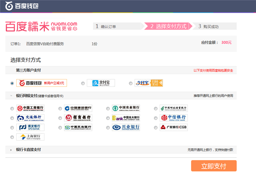Image resolution: width=256 pixels, height=175 pixels.
Task: Select the Baidu Wallet (百度钱包) radio button
Action: 12,83
